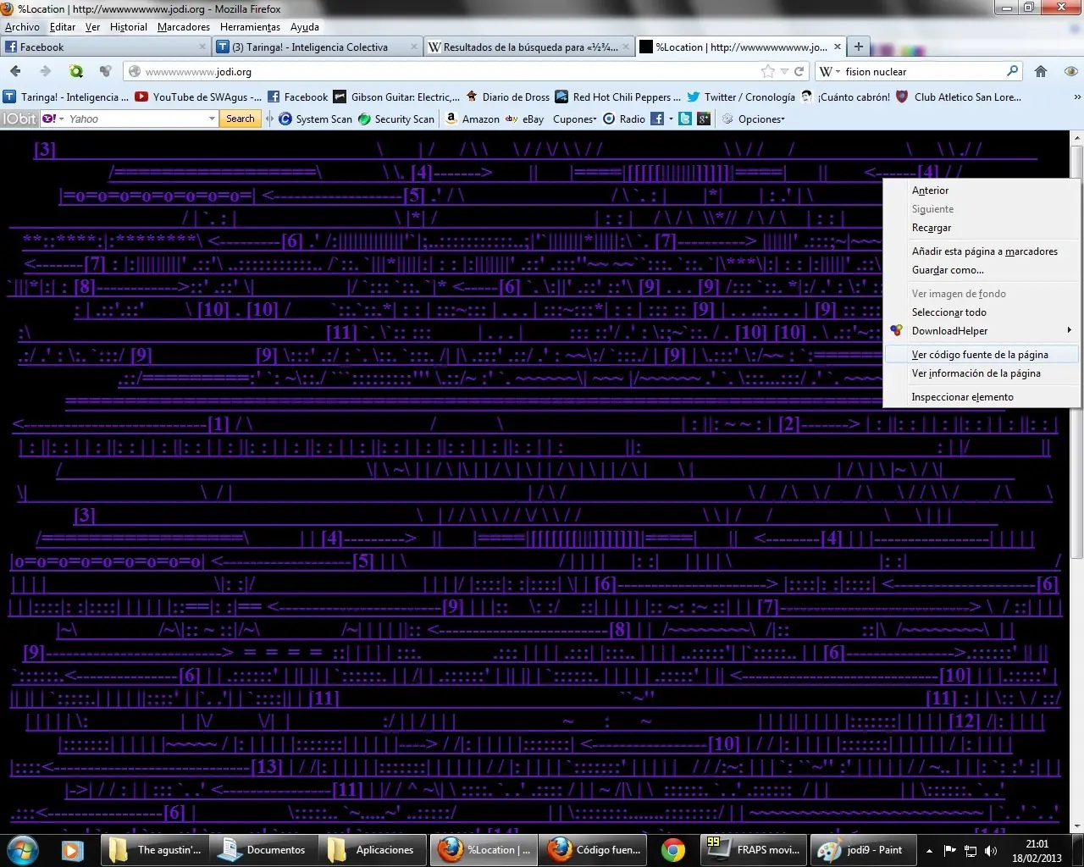The width and height of the screenshot is (1084, 867).
Task: Open a new tab with the plus button
Action: (x=859, y=47)
